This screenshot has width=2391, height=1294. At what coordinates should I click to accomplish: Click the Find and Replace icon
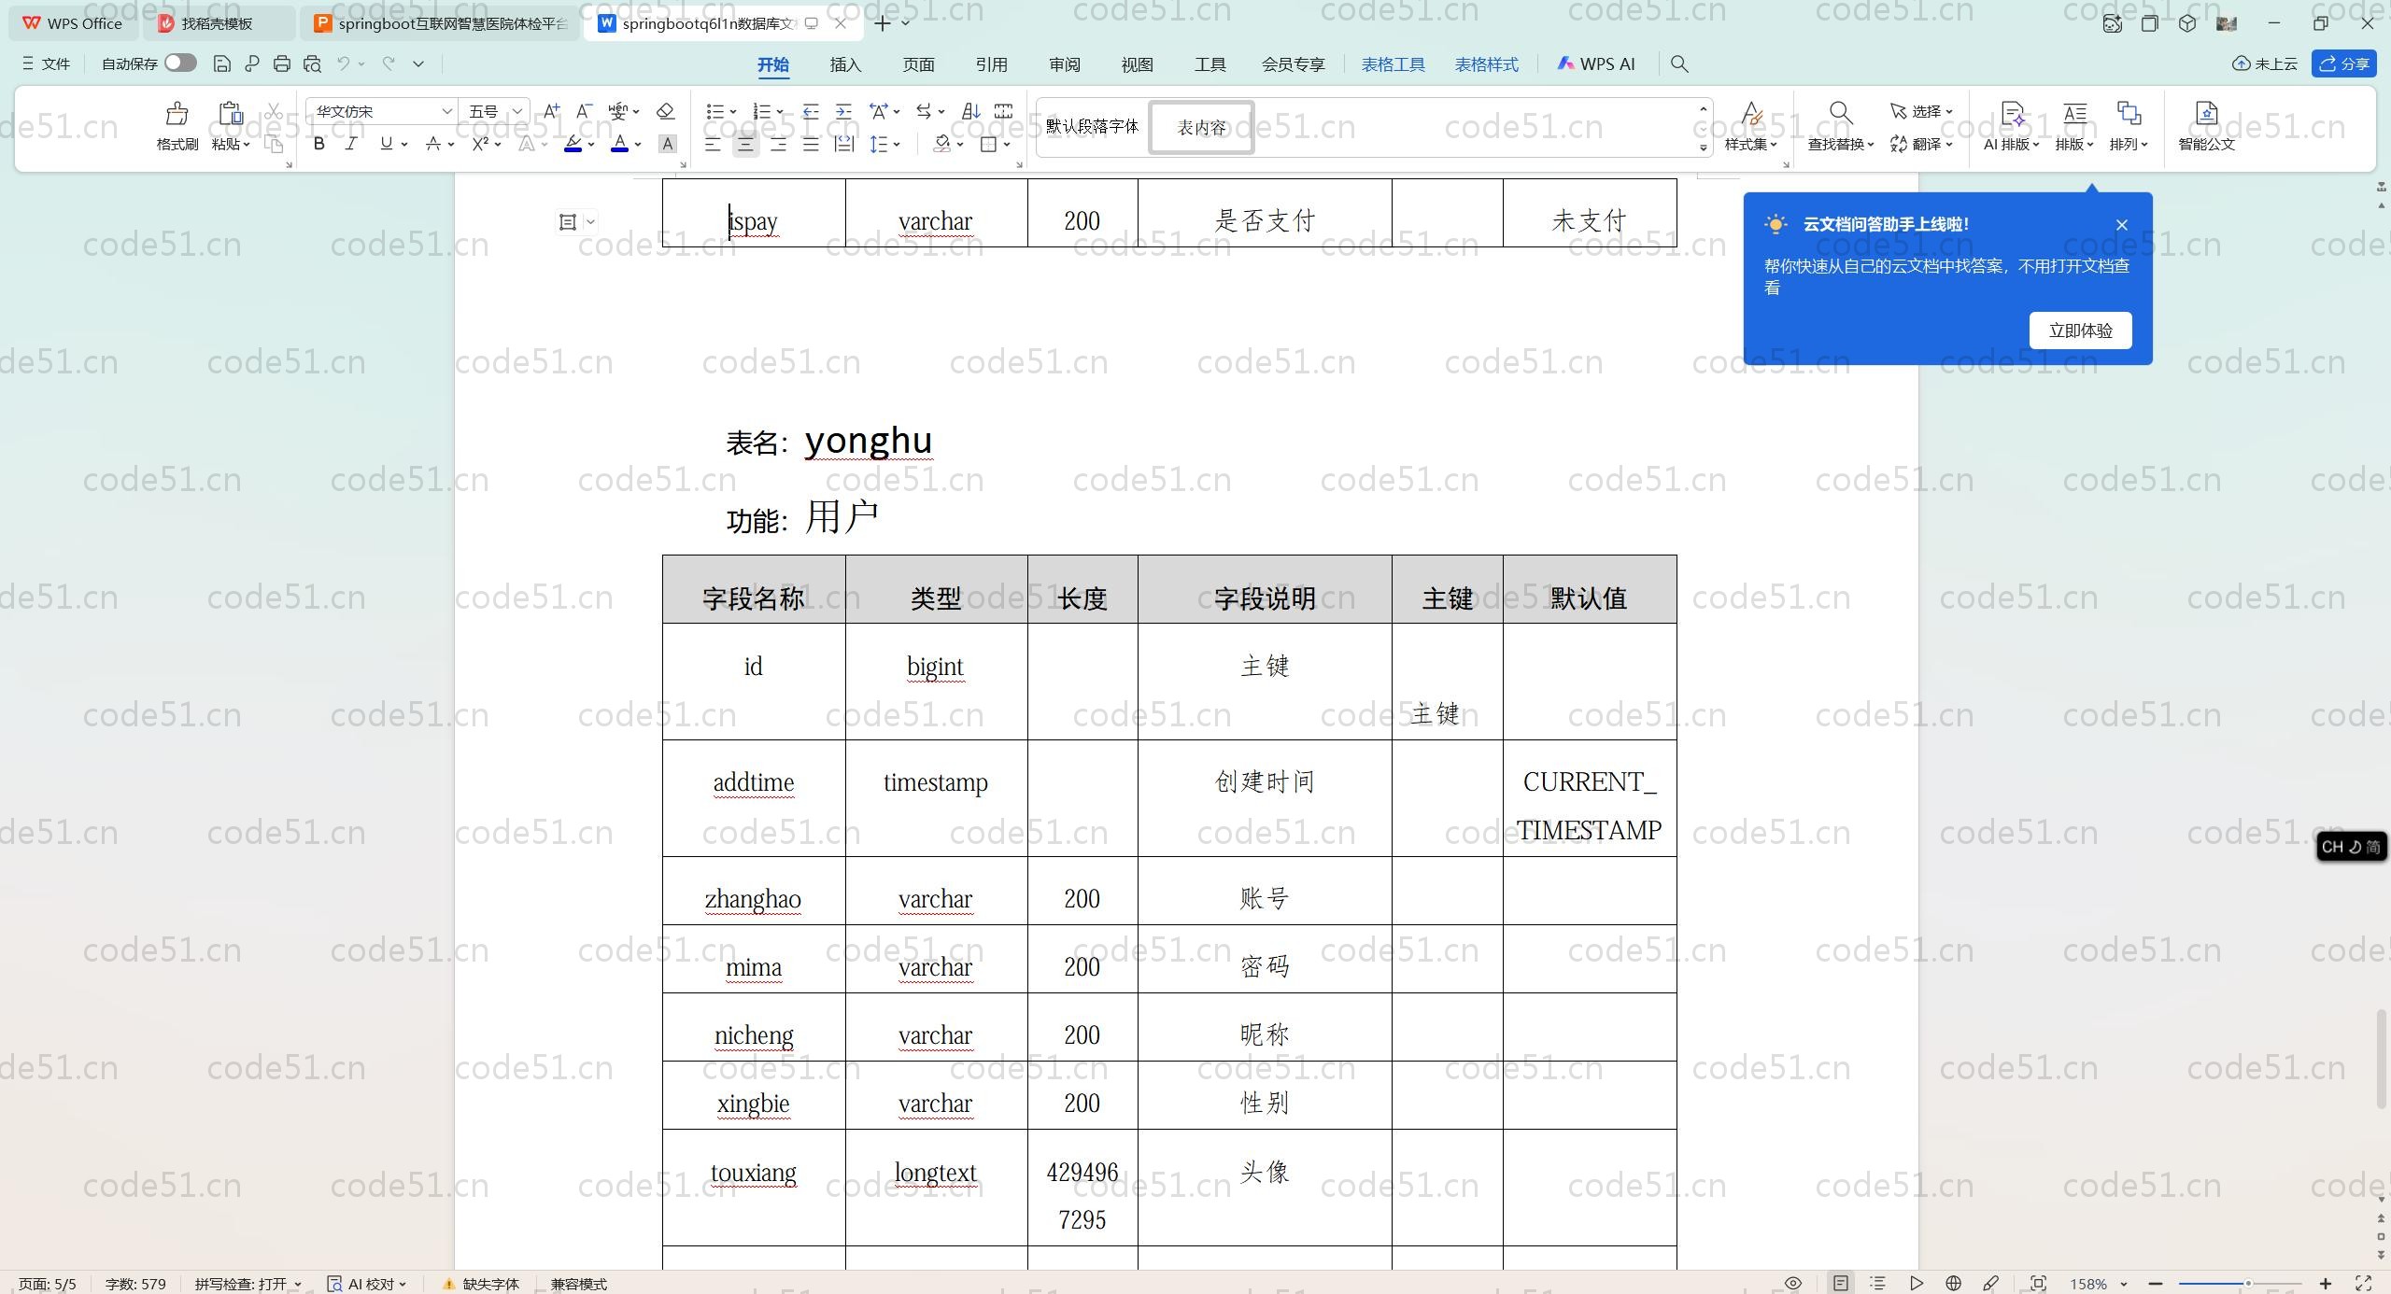pyautogui.click(x=1840, y=114)
